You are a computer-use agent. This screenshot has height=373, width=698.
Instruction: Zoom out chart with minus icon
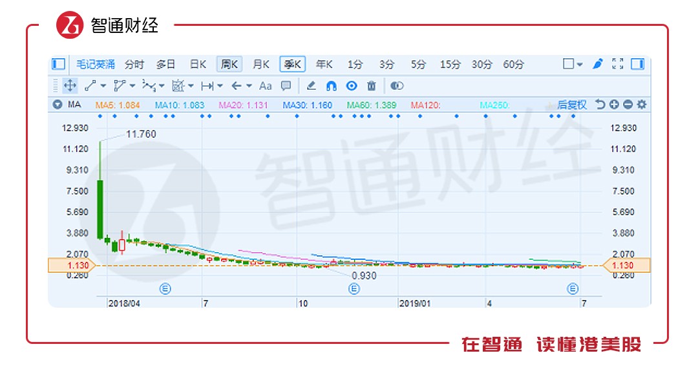click(x=628, y=105)
